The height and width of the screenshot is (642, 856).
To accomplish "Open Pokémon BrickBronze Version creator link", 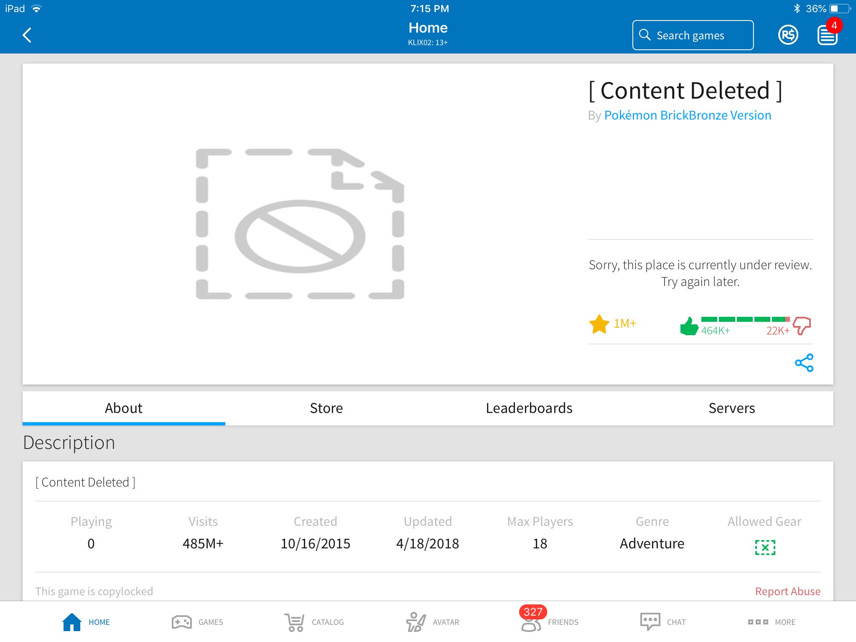I will [688, 115].
